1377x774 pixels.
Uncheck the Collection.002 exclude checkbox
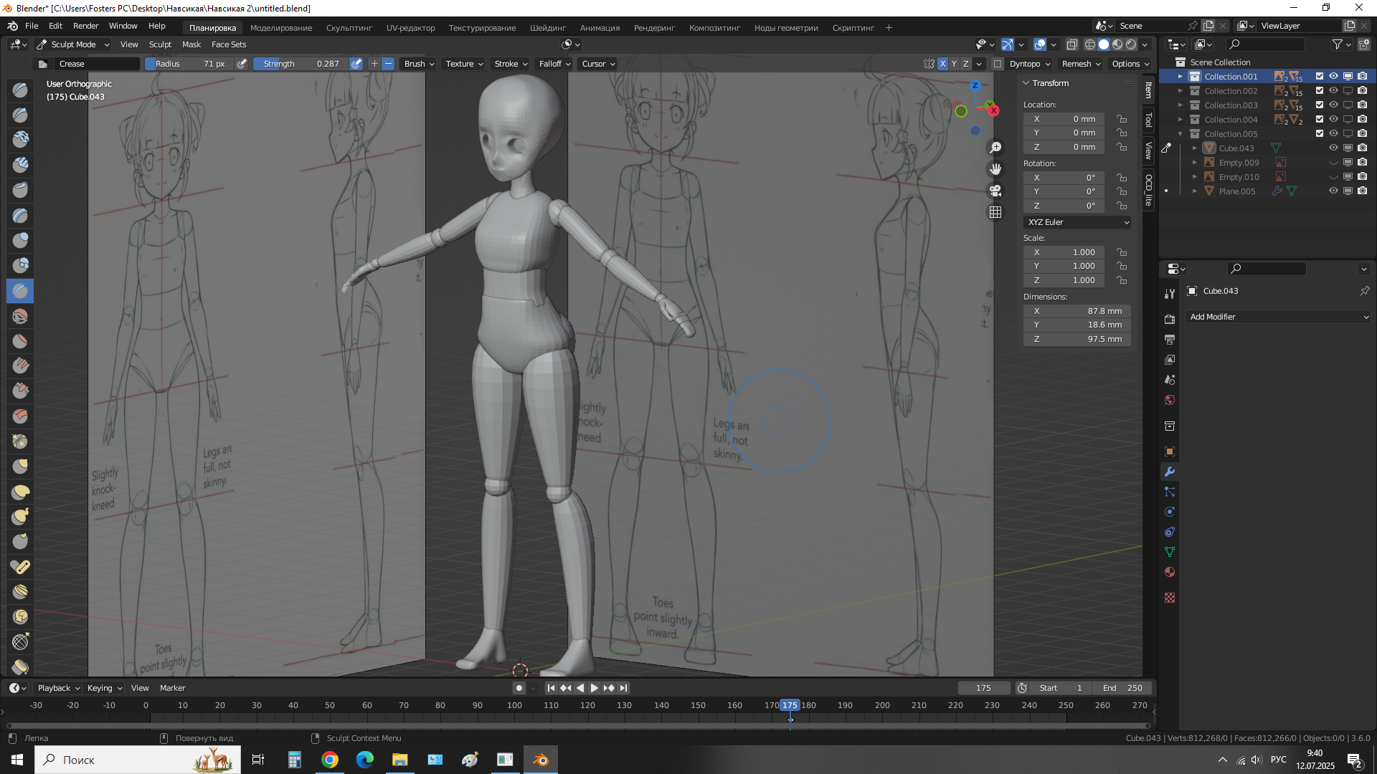1320,91
